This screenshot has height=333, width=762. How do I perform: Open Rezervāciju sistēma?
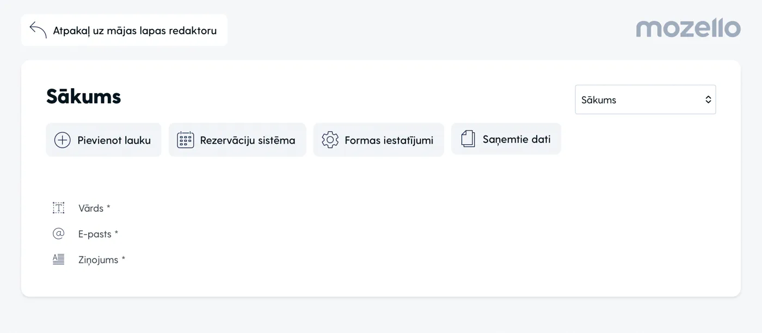pos(247,140)
